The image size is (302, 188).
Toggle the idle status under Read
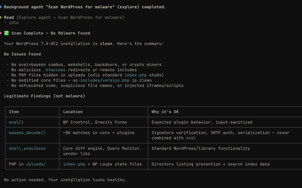[x=14, y=22]
